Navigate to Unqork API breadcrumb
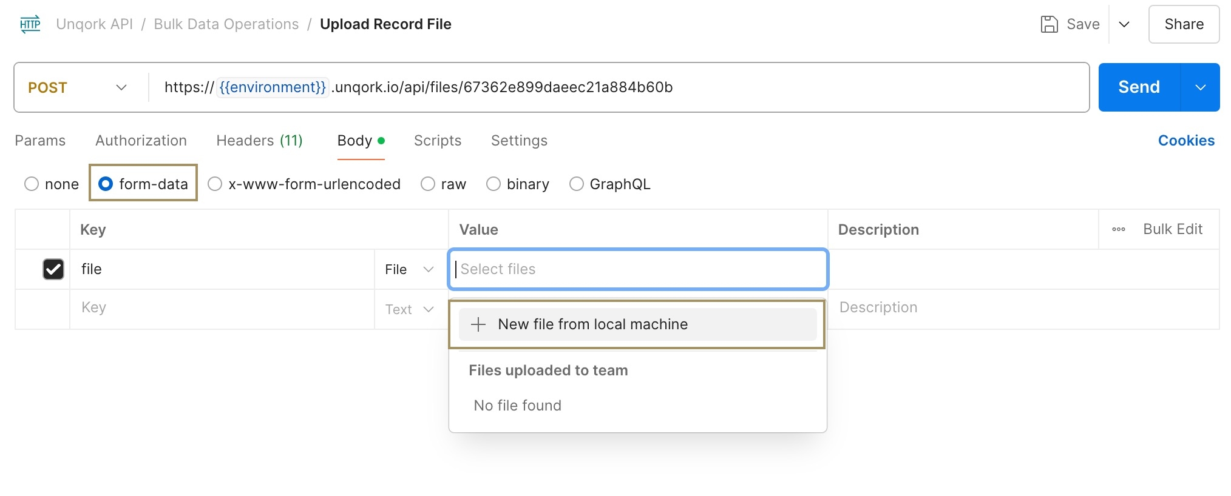 click(94, 24)
